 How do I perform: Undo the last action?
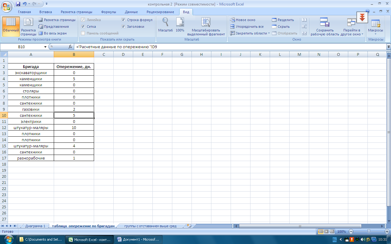tap(25, 4)
